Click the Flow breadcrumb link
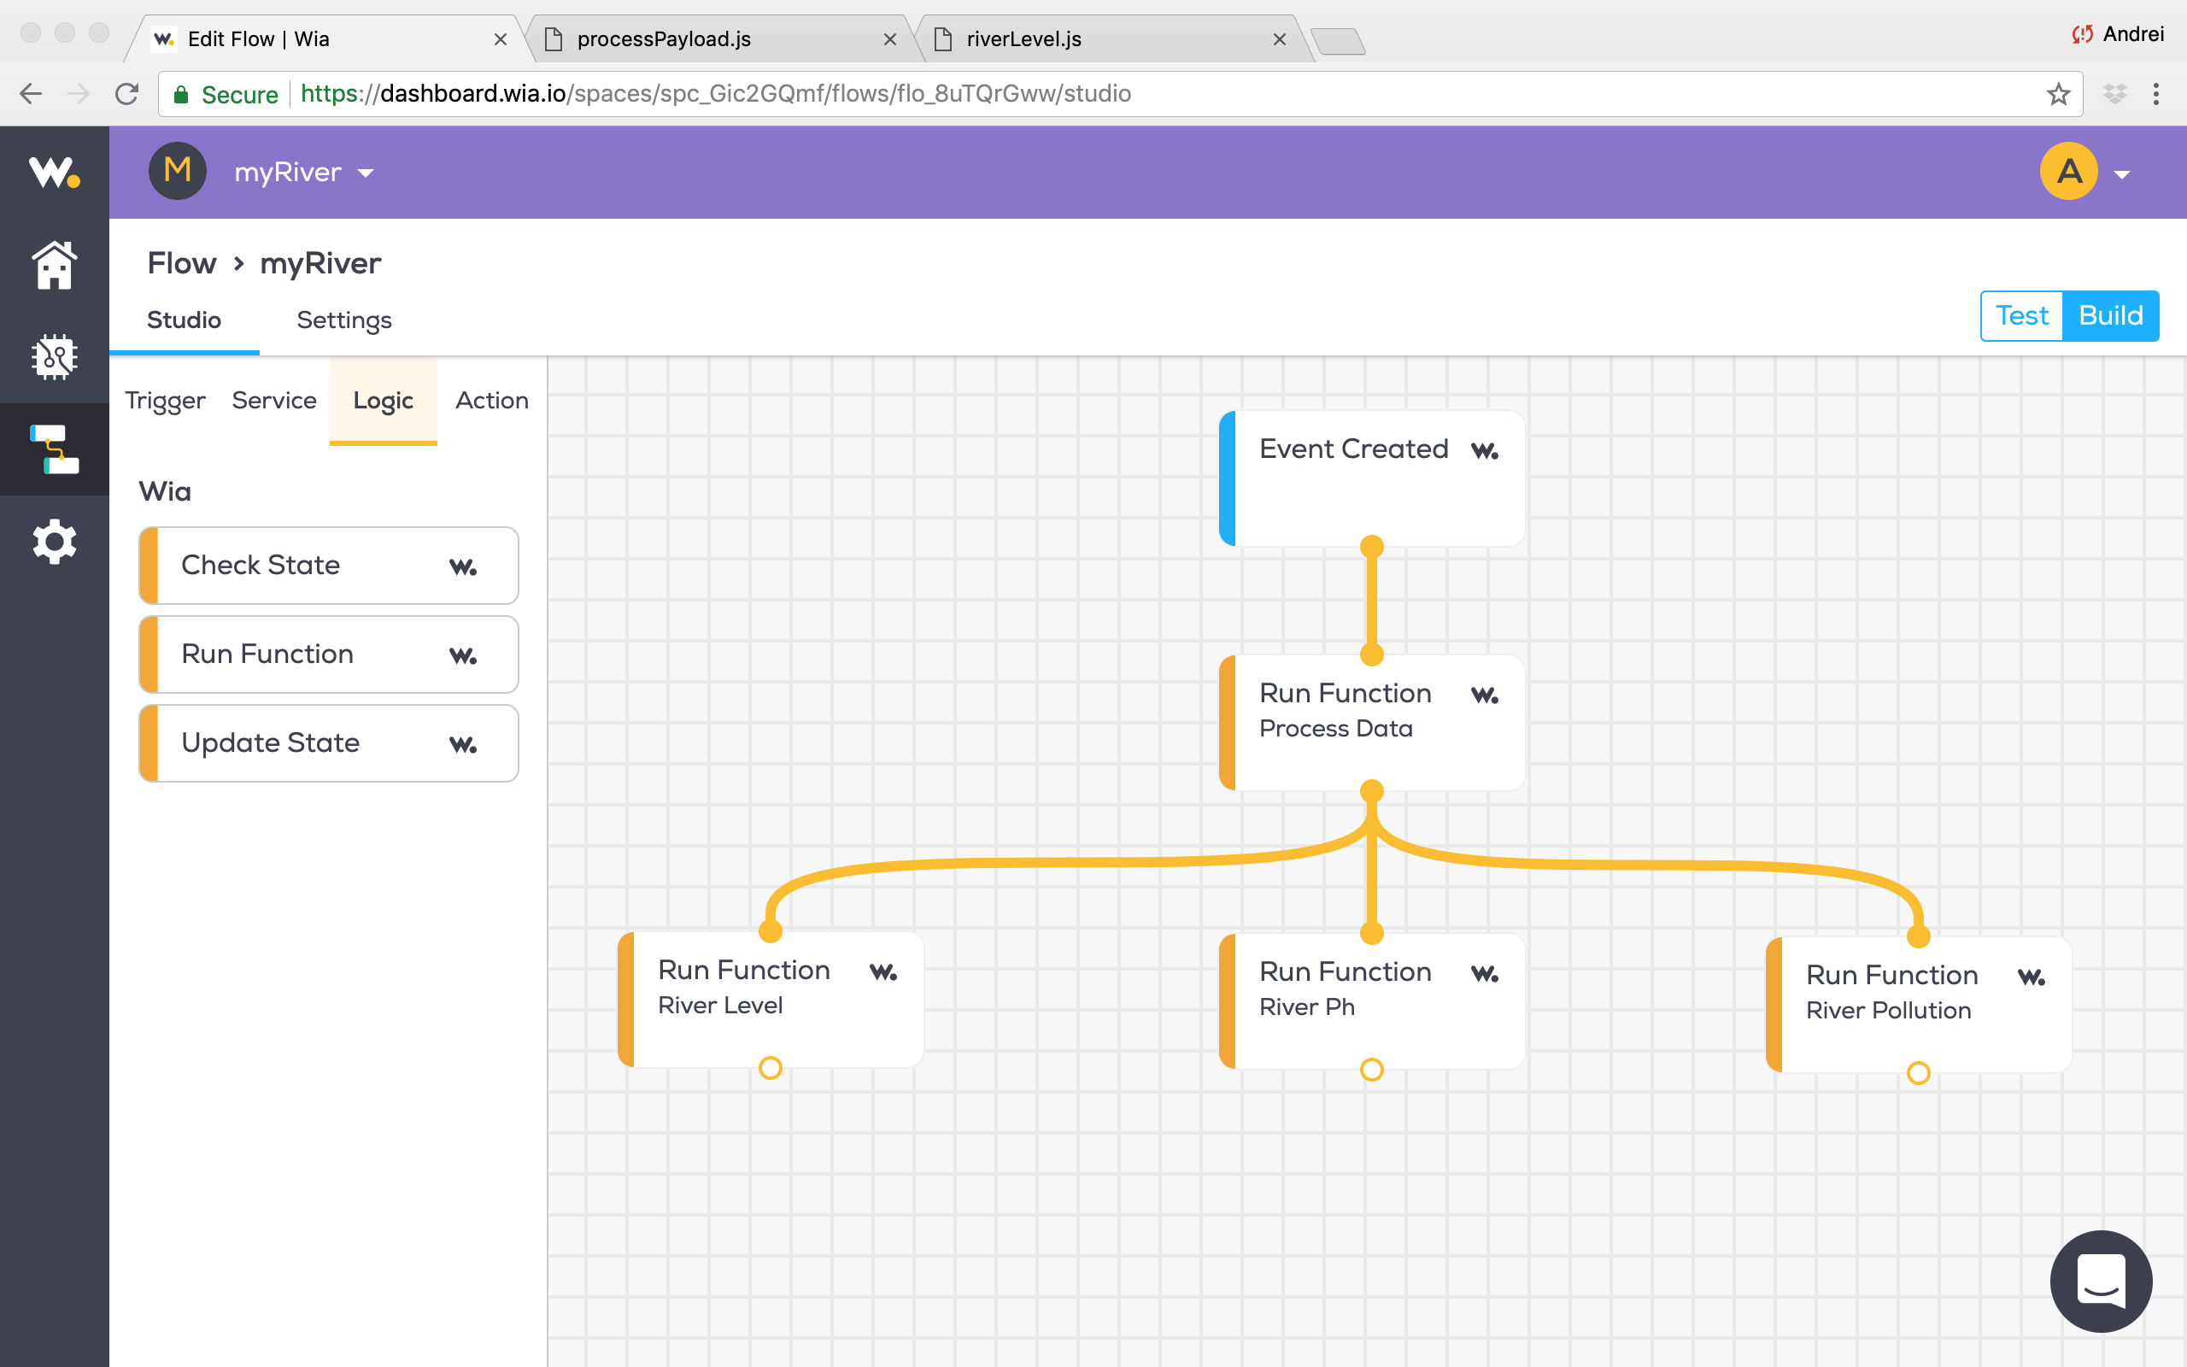2187x1367 pixels. [181, 262]
